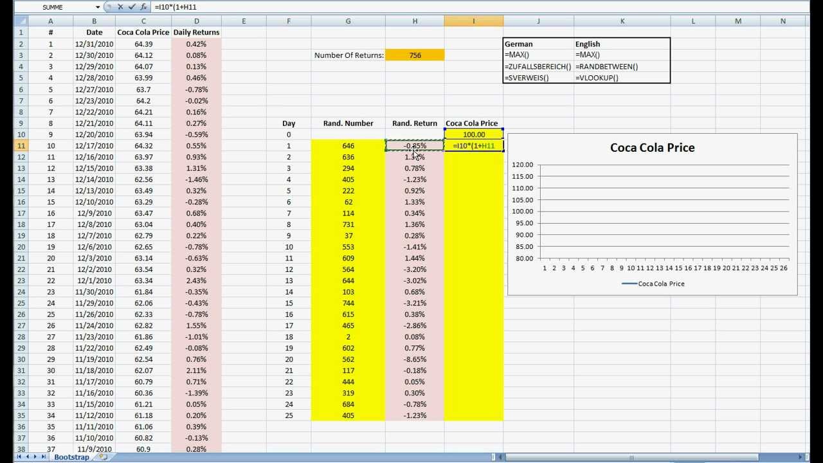Click the =VLOOKUP() cell
Screen dimensions: 823x463
coord(622,78)
